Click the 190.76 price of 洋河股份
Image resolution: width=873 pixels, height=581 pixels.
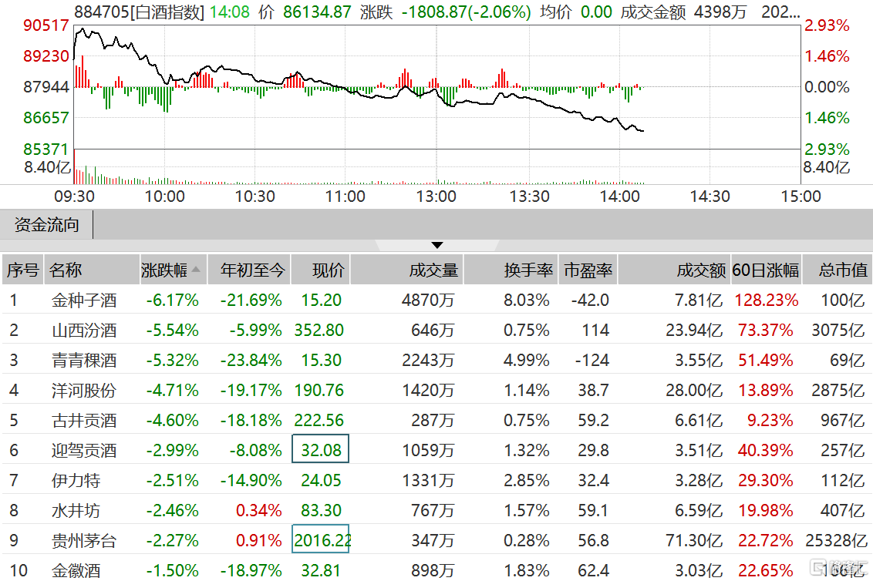click(319, 390)
